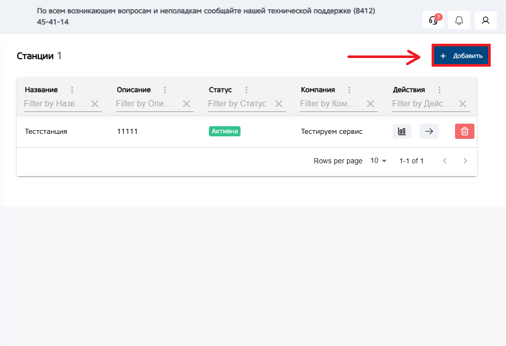Viewport: 506px width, 346px height.
Task: Click the 1-1 of 1 pagination text
Action: click(411, 161)
